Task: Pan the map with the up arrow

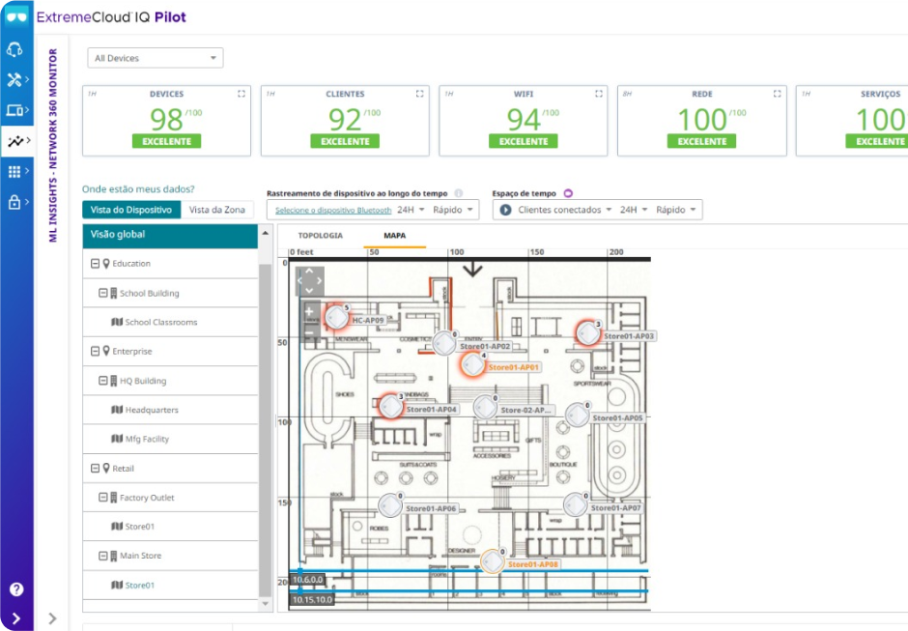Action: (309, 270)
